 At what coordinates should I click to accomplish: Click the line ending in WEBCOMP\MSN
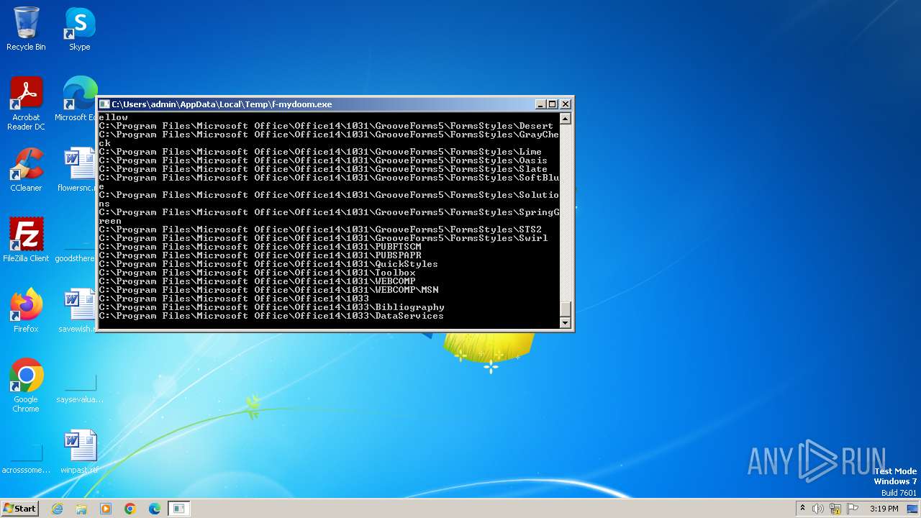(268, 290)
